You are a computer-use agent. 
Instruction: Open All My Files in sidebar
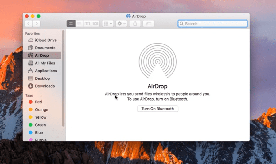[x=42, y=63]
